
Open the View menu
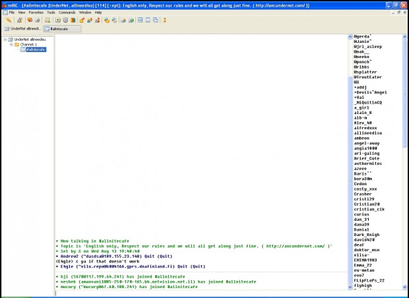point(22,13)
